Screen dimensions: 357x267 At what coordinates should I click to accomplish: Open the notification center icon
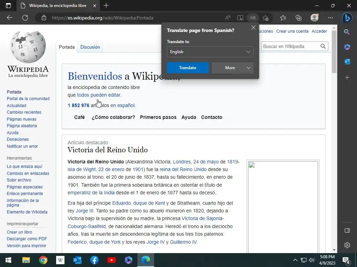[x=346, y=260]
